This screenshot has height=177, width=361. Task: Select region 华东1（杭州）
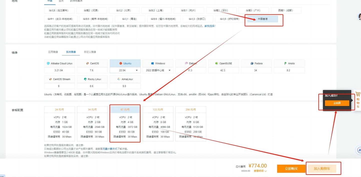(189, 10)
